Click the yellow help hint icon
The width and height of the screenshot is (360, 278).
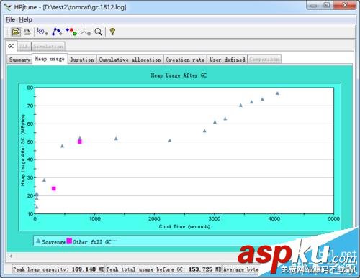point(112,32)
